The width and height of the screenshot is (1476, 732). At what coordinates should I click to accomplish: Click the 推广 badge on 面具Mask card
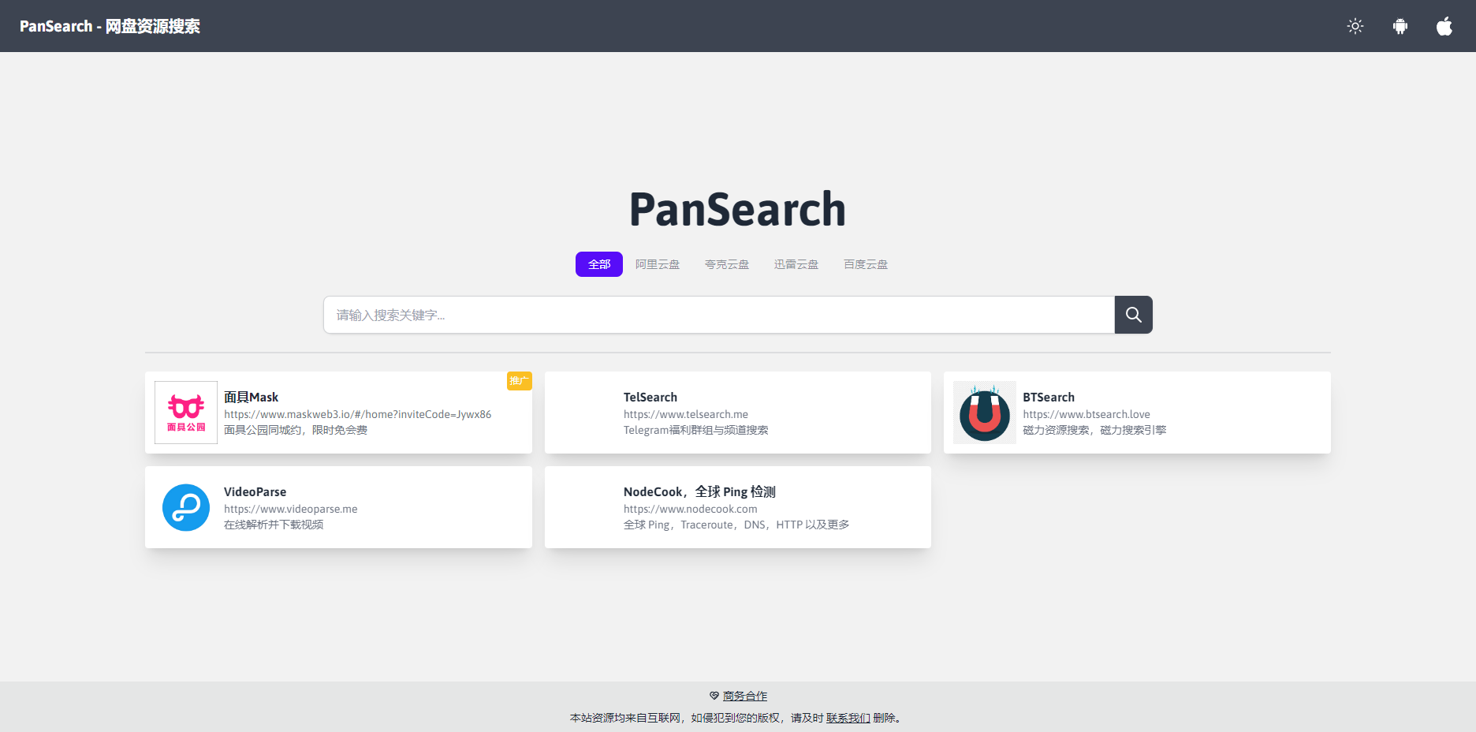click(x=519, y=381)
